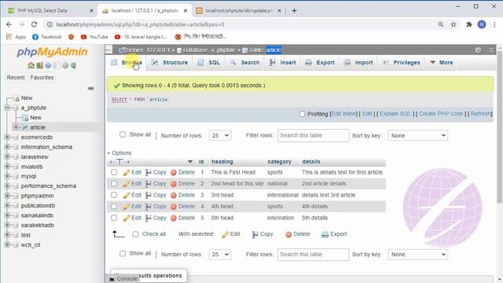Click the log out icon beside home
This screenshot has height=283, width=503.
(40, 65)
